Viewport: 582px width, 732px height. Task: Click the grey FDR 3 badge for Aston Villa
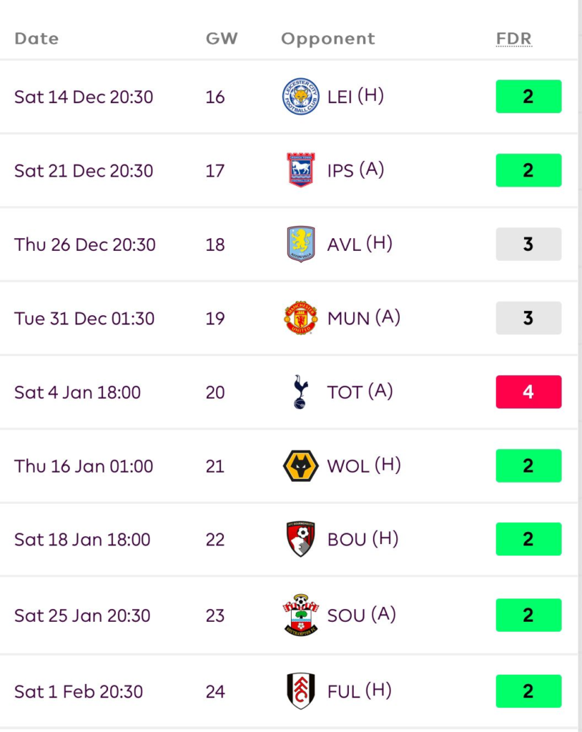(x=528, y=244)
